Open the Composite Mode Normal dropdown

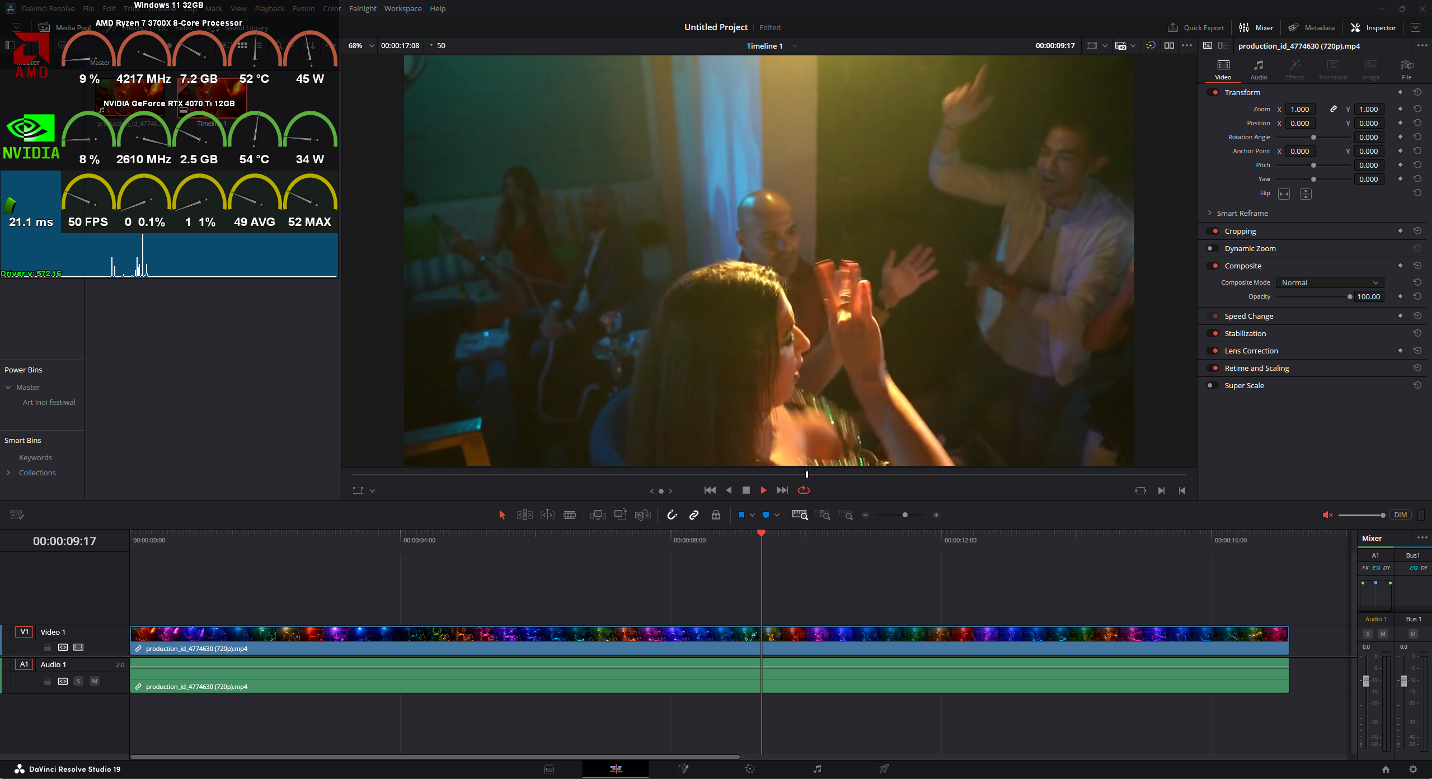pyautogui.click(x=1329, y=283)
